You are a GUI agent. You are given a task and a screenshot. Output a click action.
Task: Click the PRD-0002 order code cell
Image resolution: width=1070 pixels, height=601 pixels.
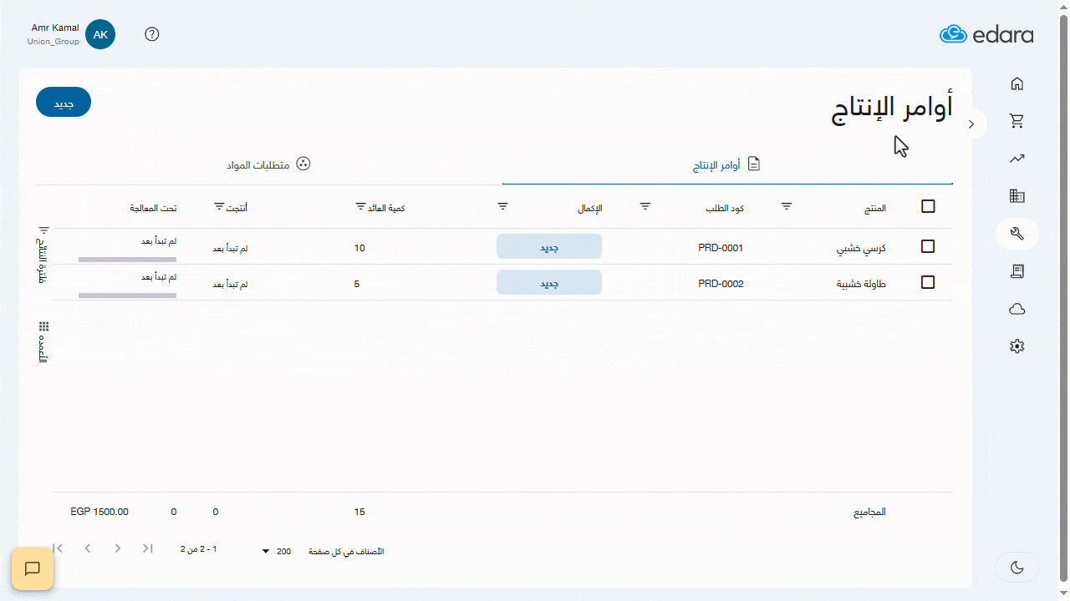[721, 284]
